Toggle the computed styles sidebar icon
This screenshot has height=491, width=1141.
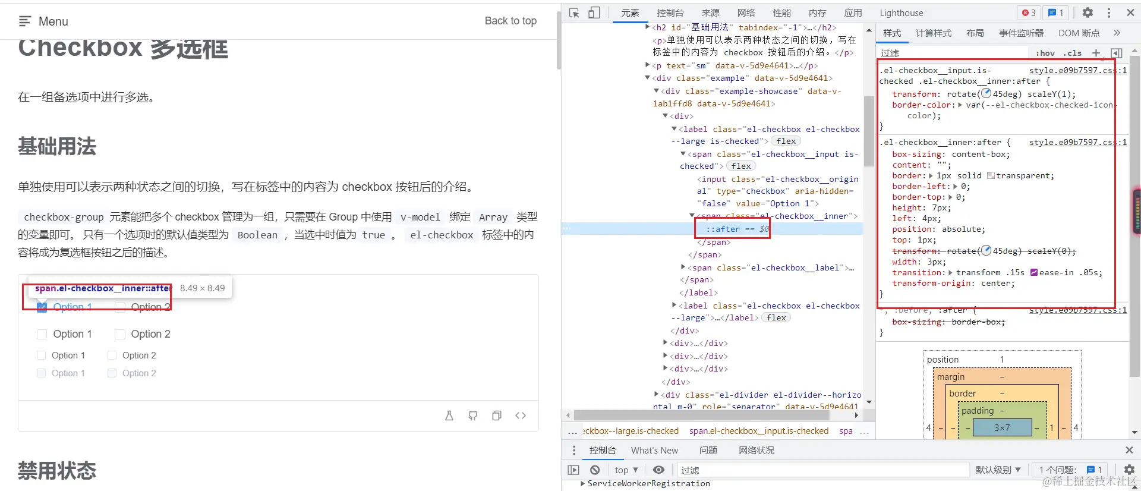(x=1116, y=53)
